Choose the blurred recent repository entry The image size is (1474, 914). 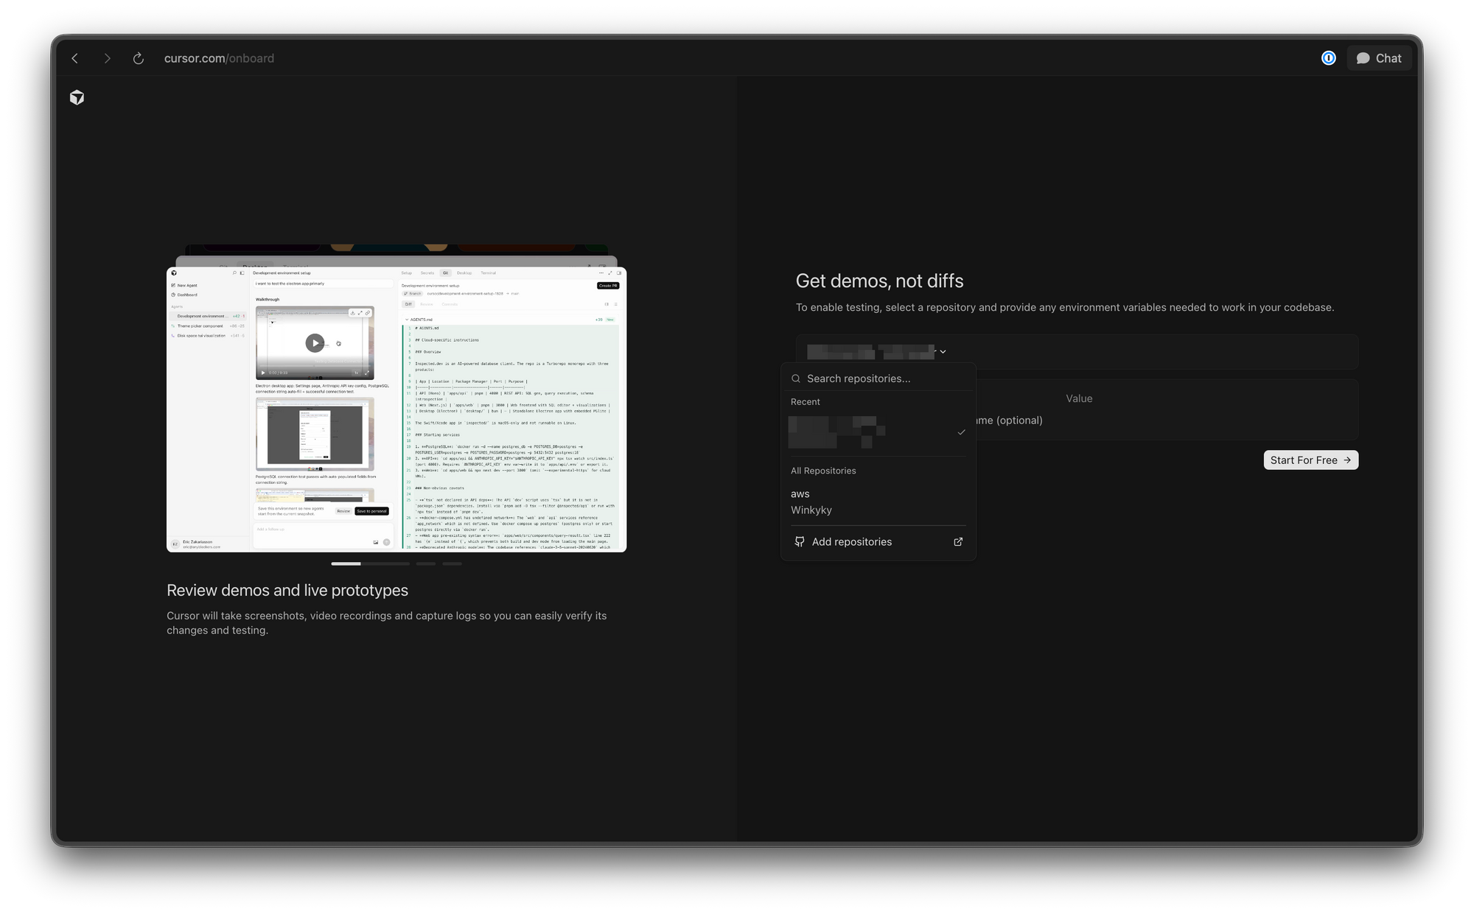click(x=877, y=432)
